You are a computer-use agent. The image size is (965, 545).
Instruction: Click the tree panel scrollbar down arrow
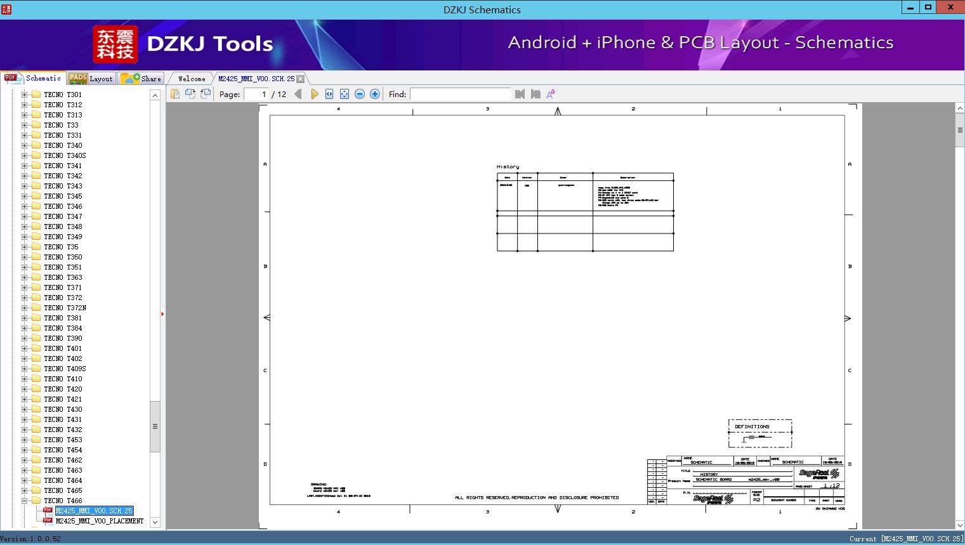click(155, 523)
